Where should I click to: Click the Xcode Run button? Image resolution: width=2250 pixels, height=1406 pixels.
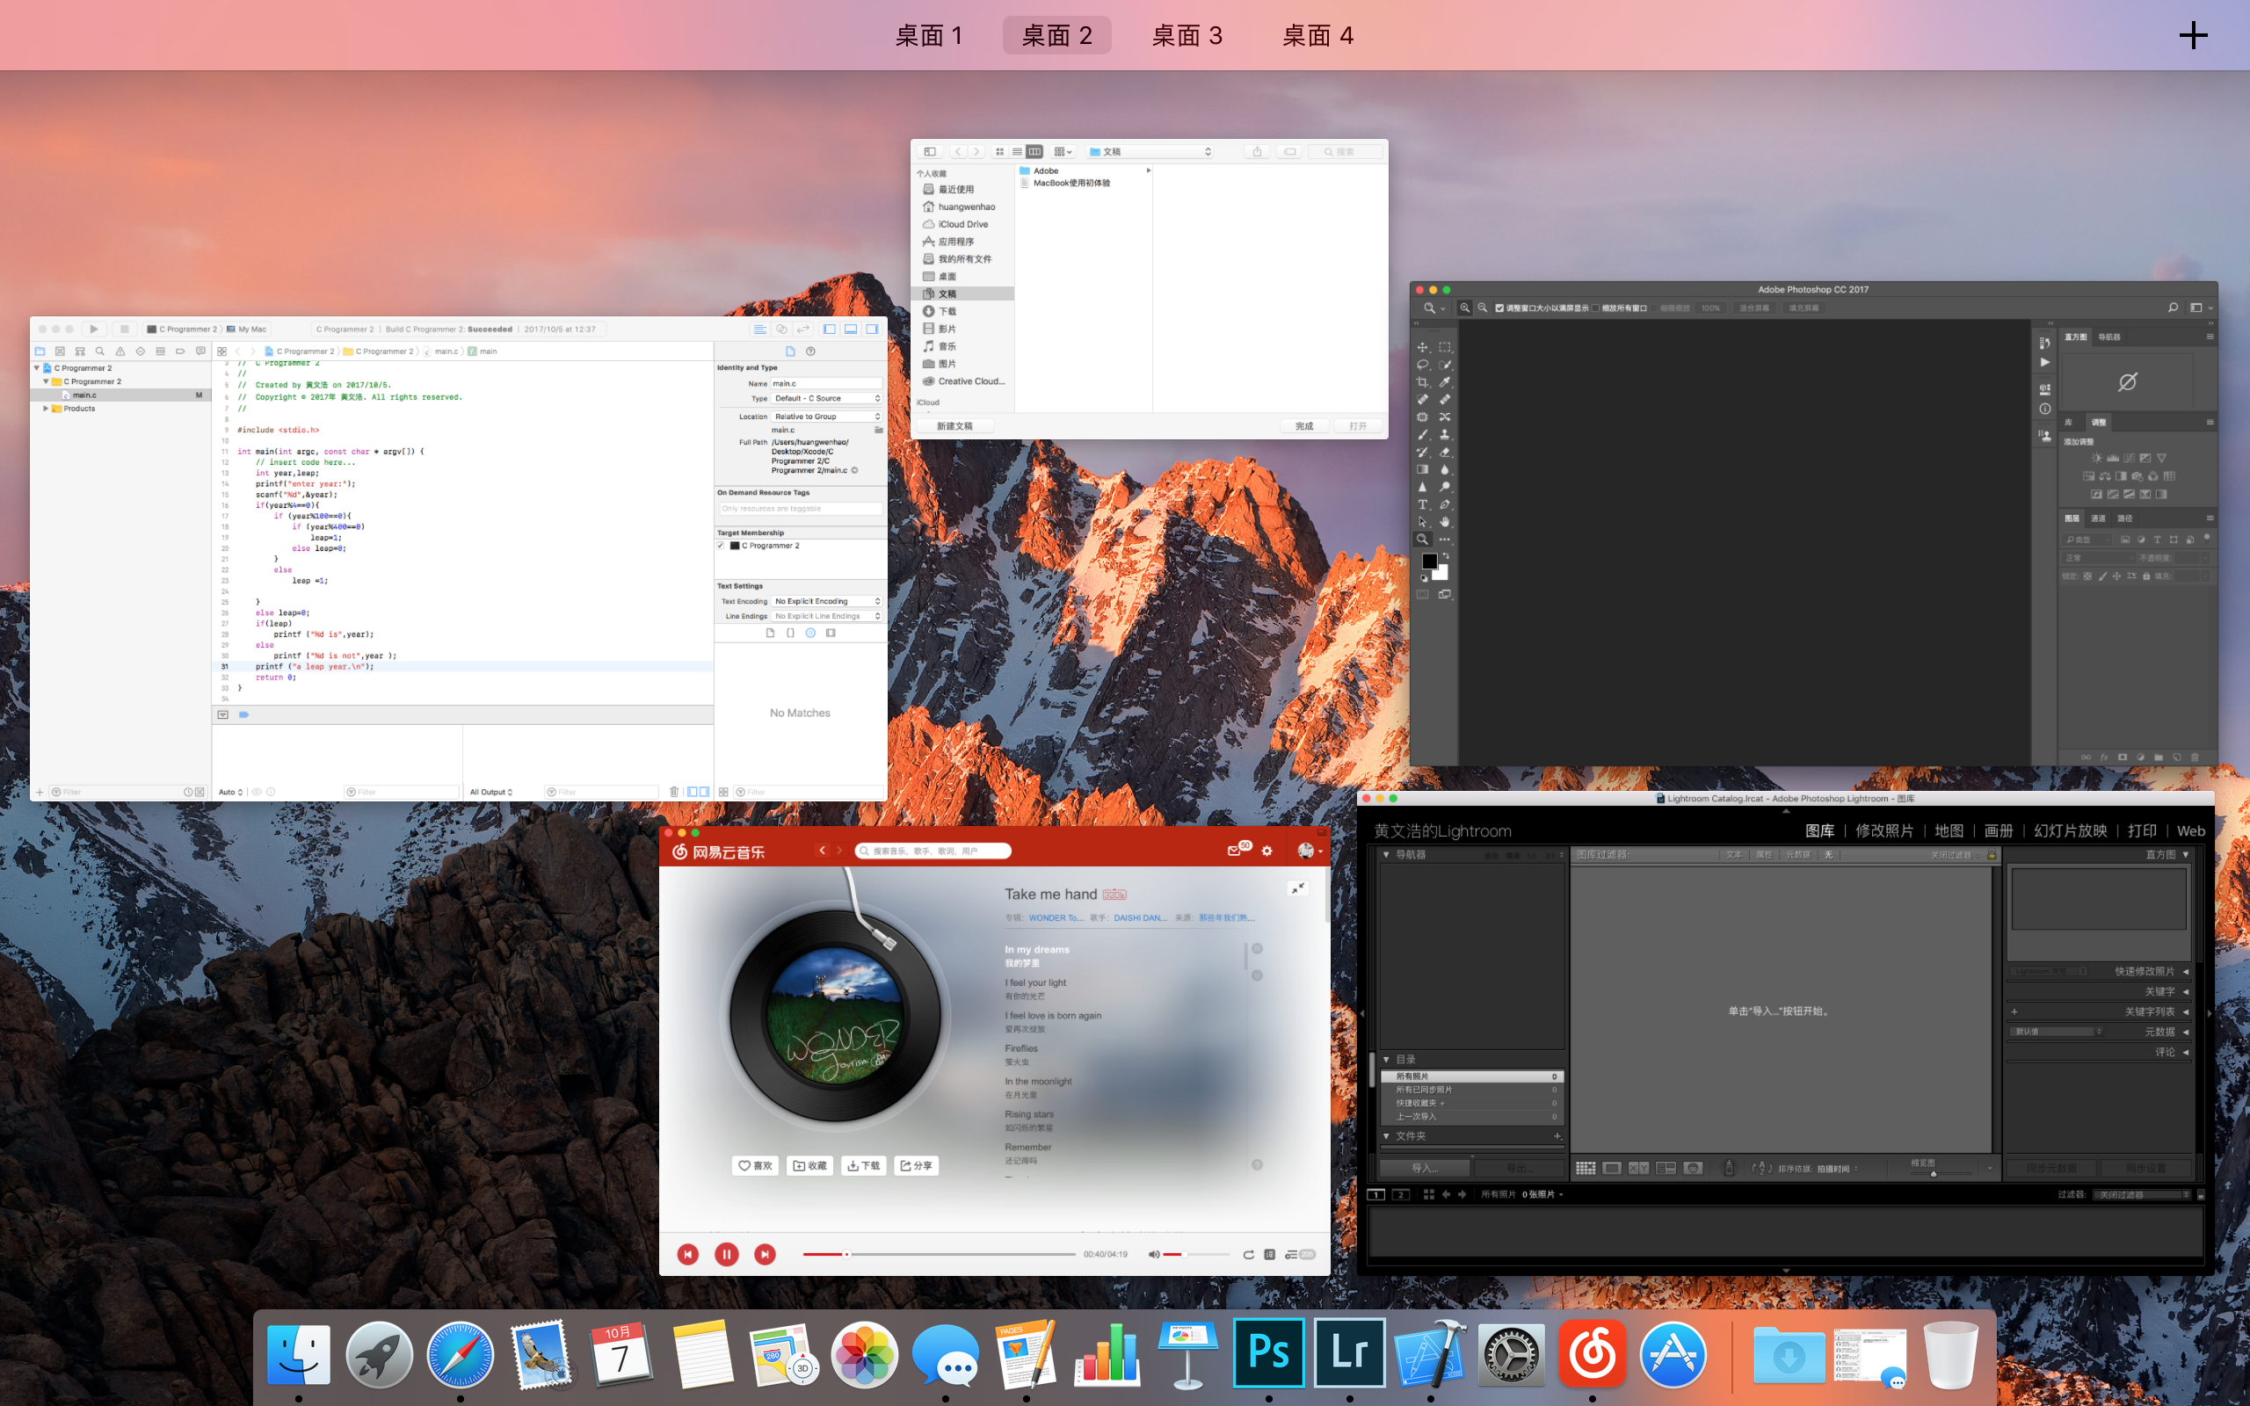point(94,330)
